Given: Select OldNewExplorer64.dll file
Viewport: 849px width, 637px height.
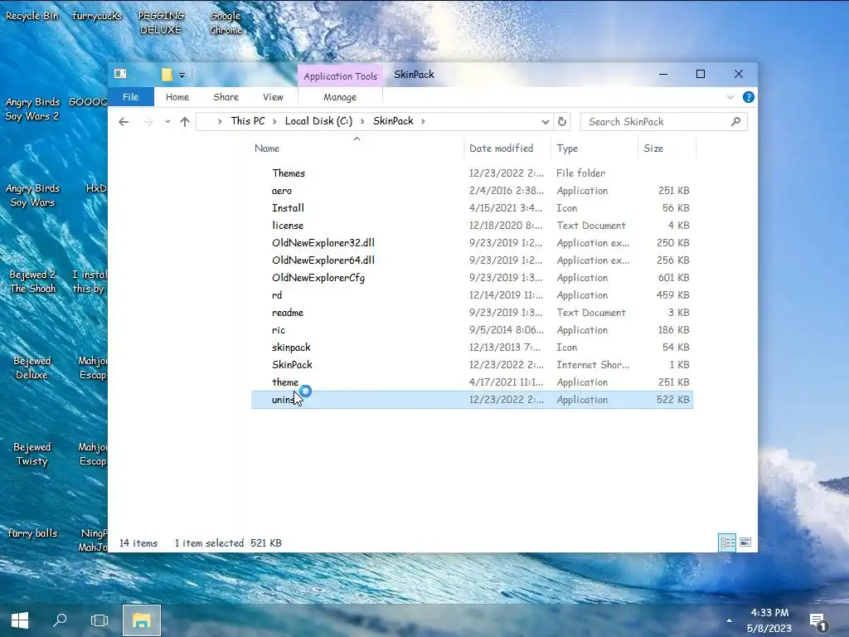Looking at the screenshot, I should (472, 260).
